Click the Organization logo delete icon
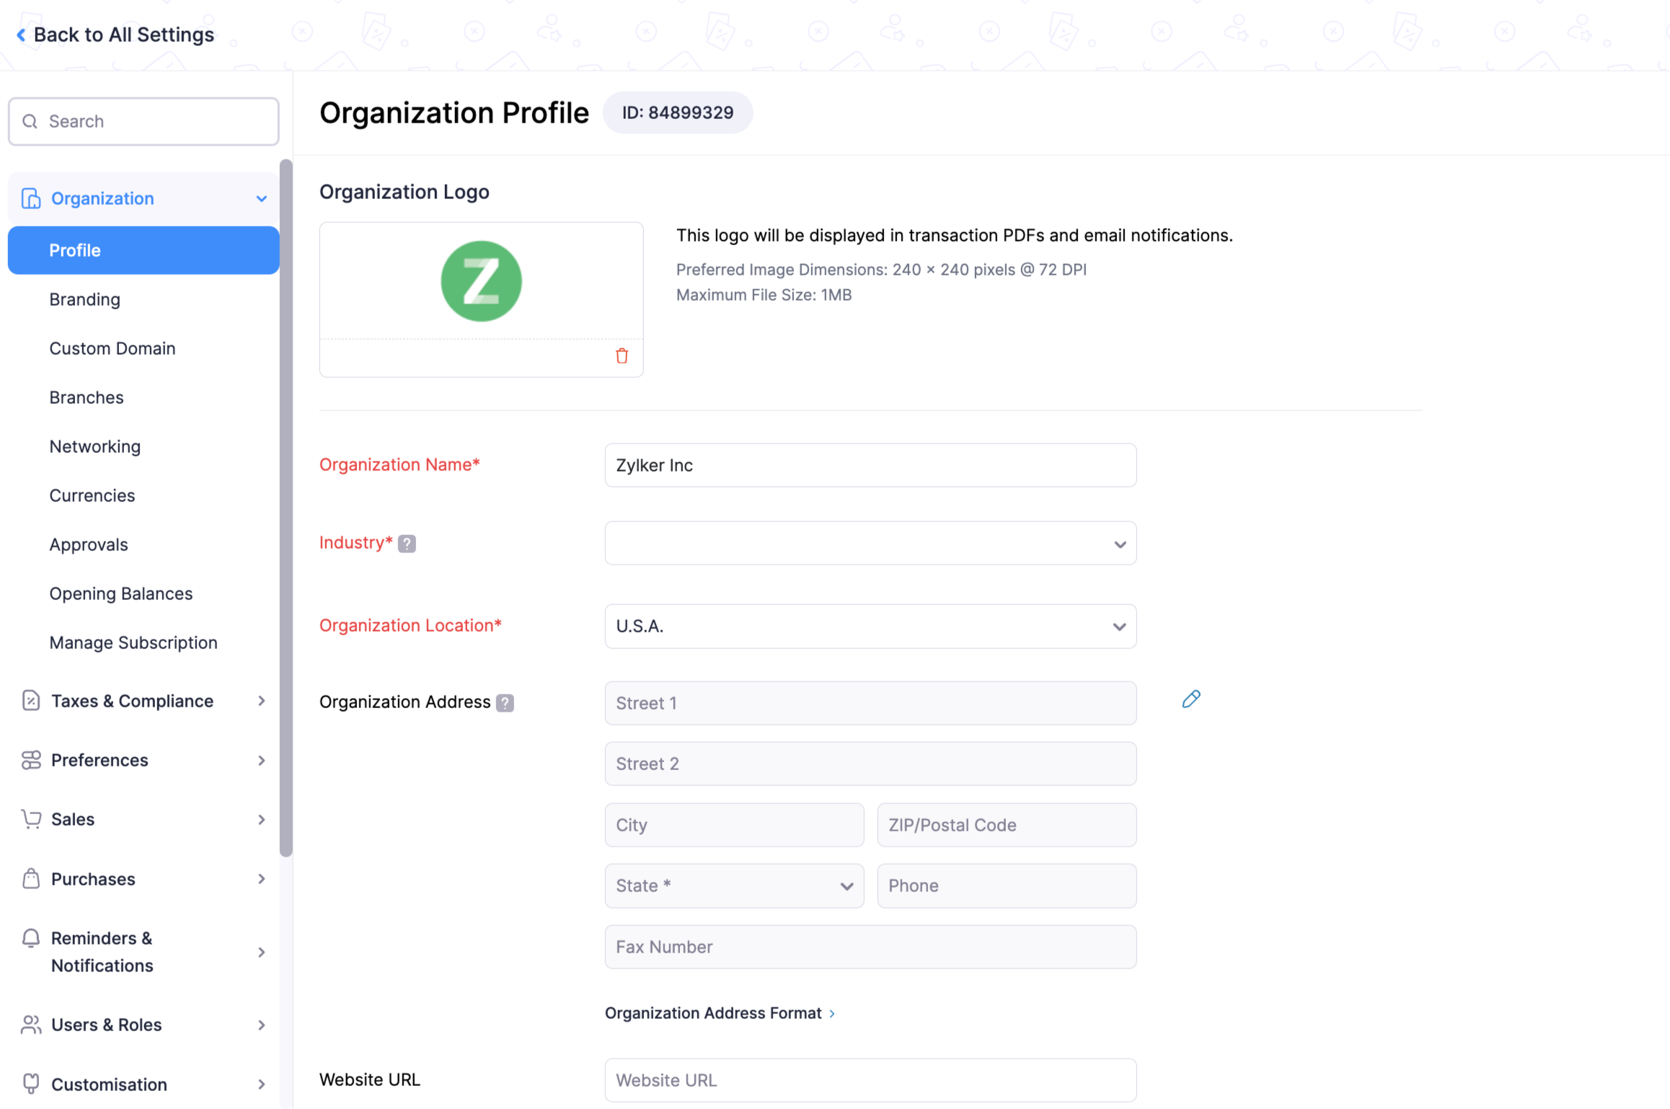The image size is (1670, 1109). pyautogui.click(x=622, y=356)
